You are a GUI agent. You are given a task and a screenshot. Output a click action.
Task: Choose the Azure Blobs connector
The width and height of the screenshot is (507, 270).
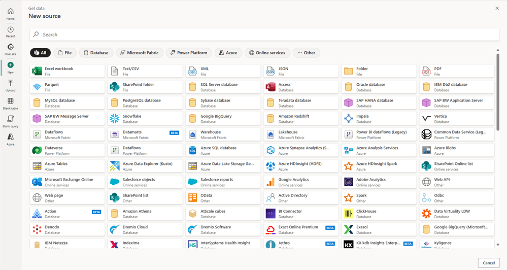coord(457,150)
